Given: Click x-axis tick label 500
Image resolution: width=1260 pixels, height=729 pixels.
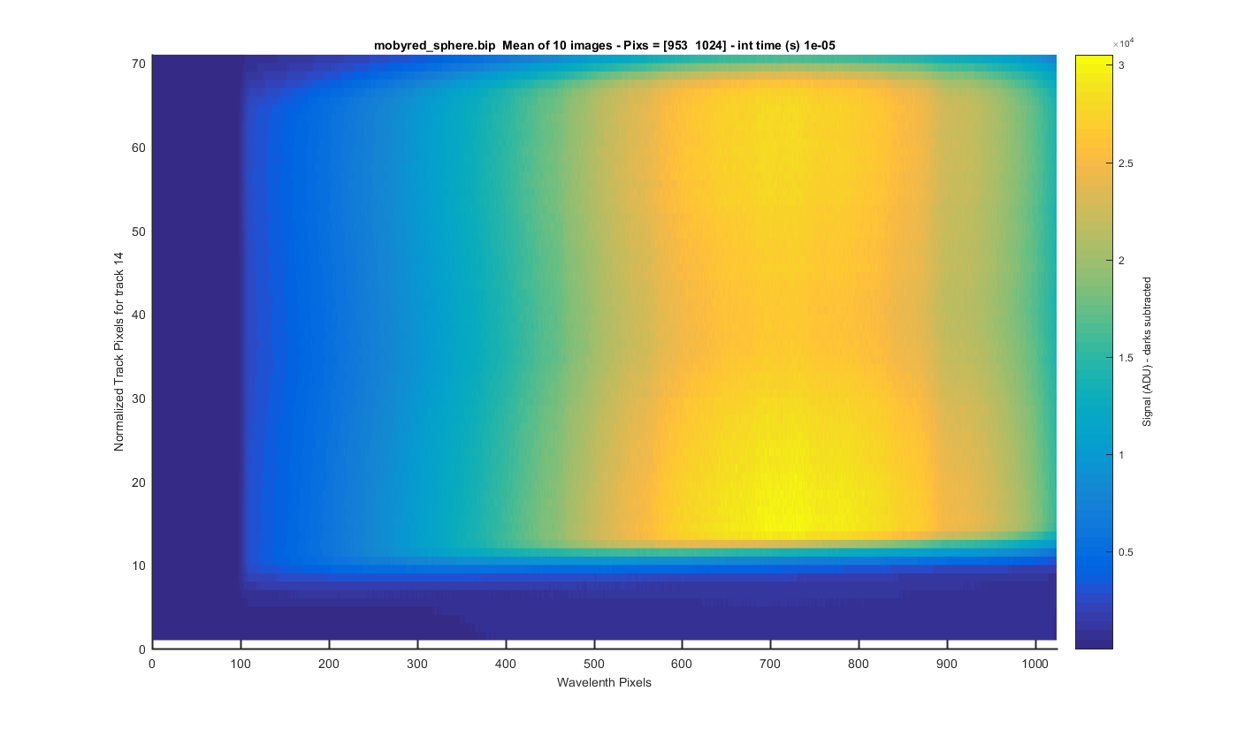Looking at the screenshot, I should pyautogui.click(x=594, y=663).
